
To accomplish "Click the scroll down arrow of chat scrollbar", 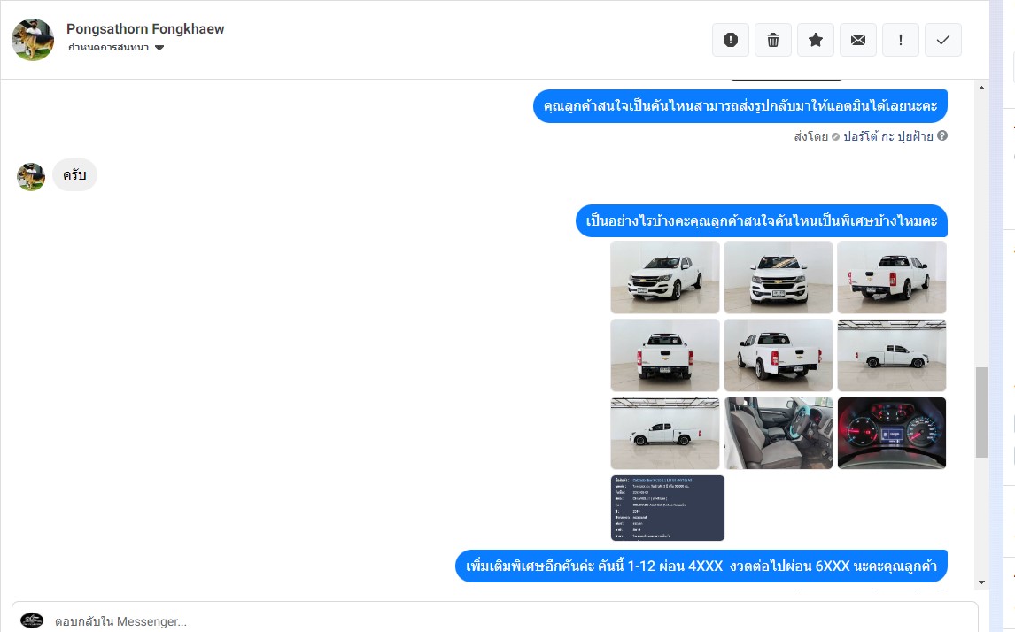I will click(981, 582).
